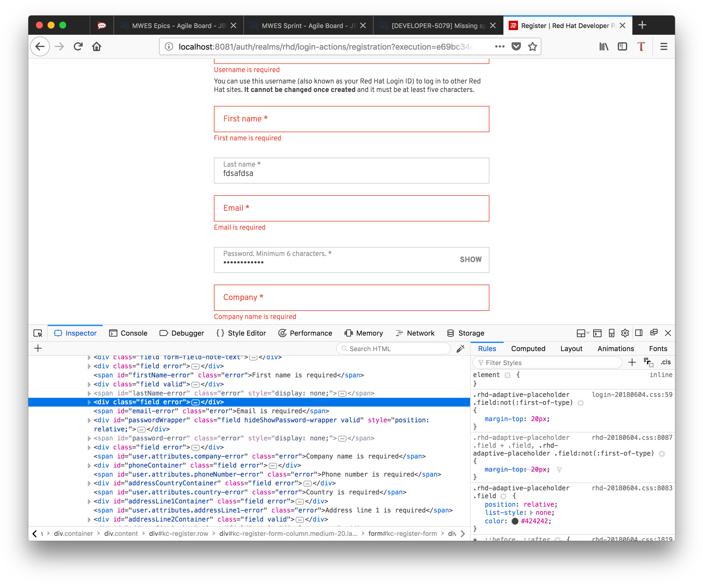Dock devtools to side of window
The image size is (703, 584).
click(639, 333)
